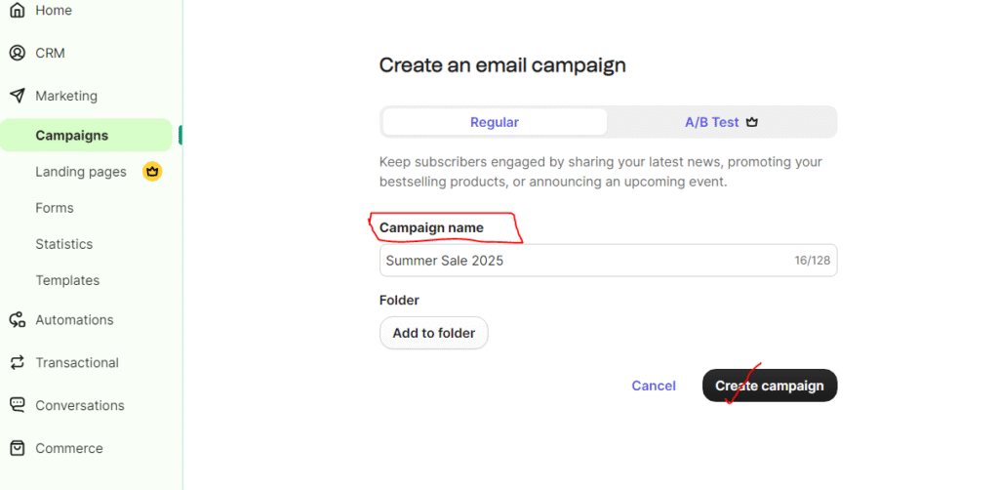Click the Campaign name input field
Screen dimensions: 999x490
click(585, 261)
